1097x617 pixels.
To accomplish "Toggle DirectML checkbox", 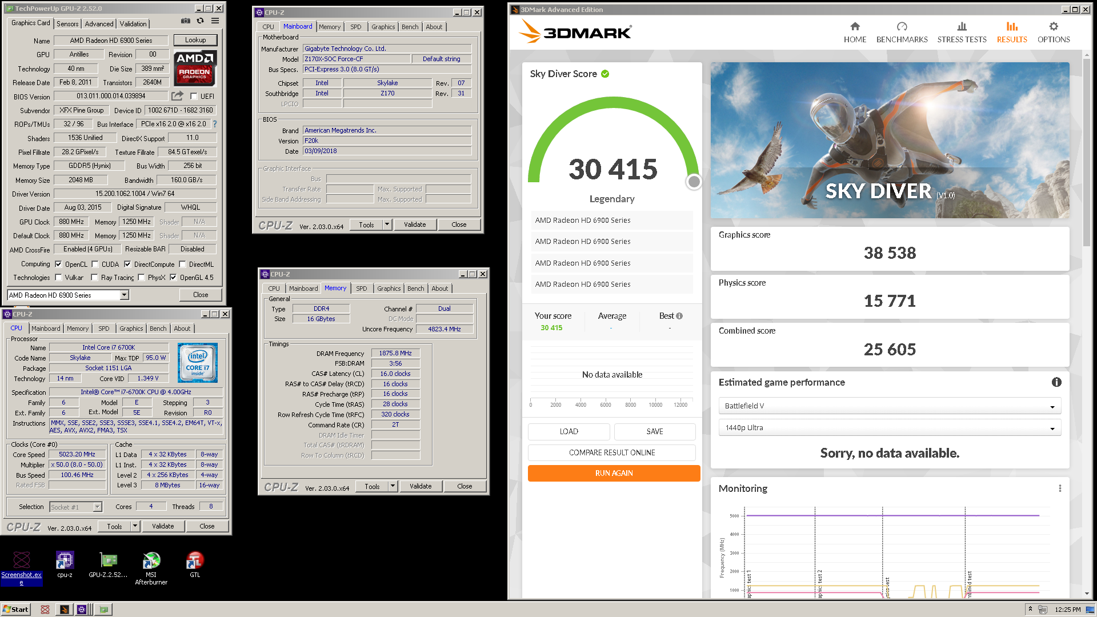I will [x=182, y=264].
